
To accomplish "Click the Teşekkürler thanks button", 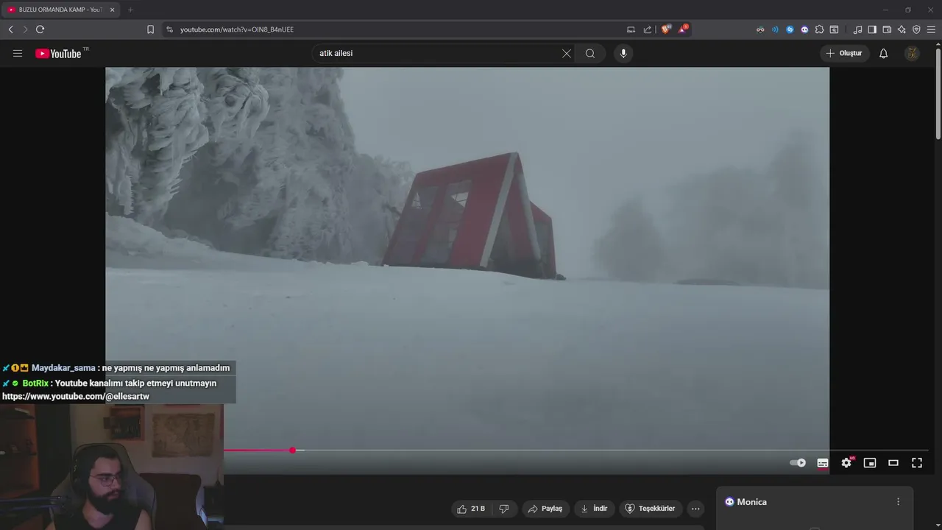I will click(x=650, y=509).
